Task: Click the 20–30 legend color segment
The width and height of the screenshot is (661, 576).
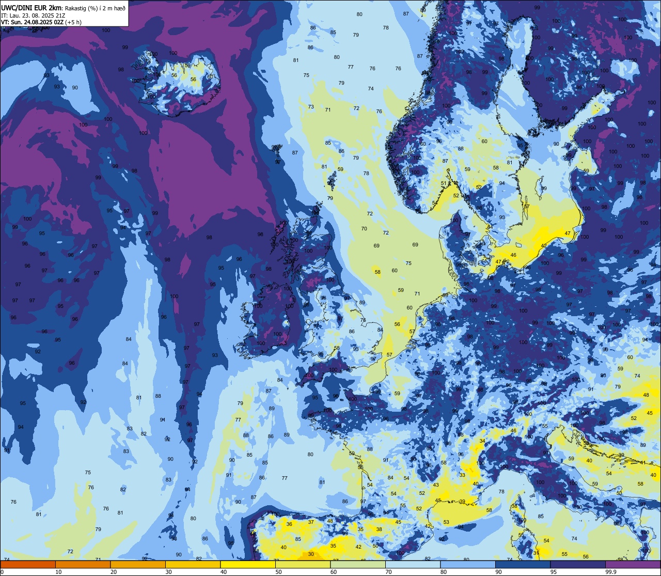Action: click(138, 565)
